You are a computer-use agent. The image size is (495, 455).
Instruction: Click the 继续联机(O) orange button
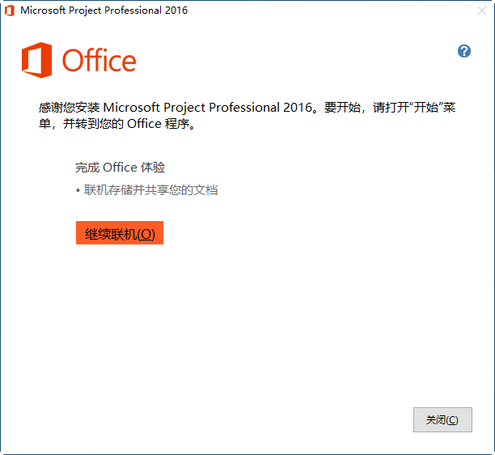pos(120,233)
